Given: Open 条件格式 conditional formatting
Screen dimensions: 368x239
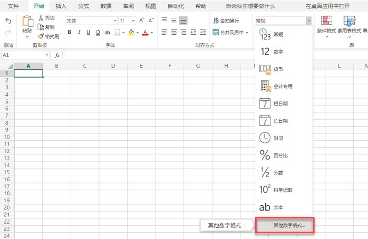Looking at the screenshot, I should tap(326, 27).
